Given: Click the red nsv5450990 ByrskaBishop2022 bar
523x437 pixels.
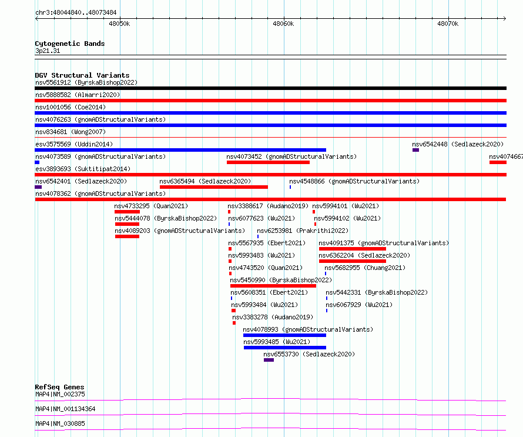Looking at the screenshot, I should (x=273, y=286).
